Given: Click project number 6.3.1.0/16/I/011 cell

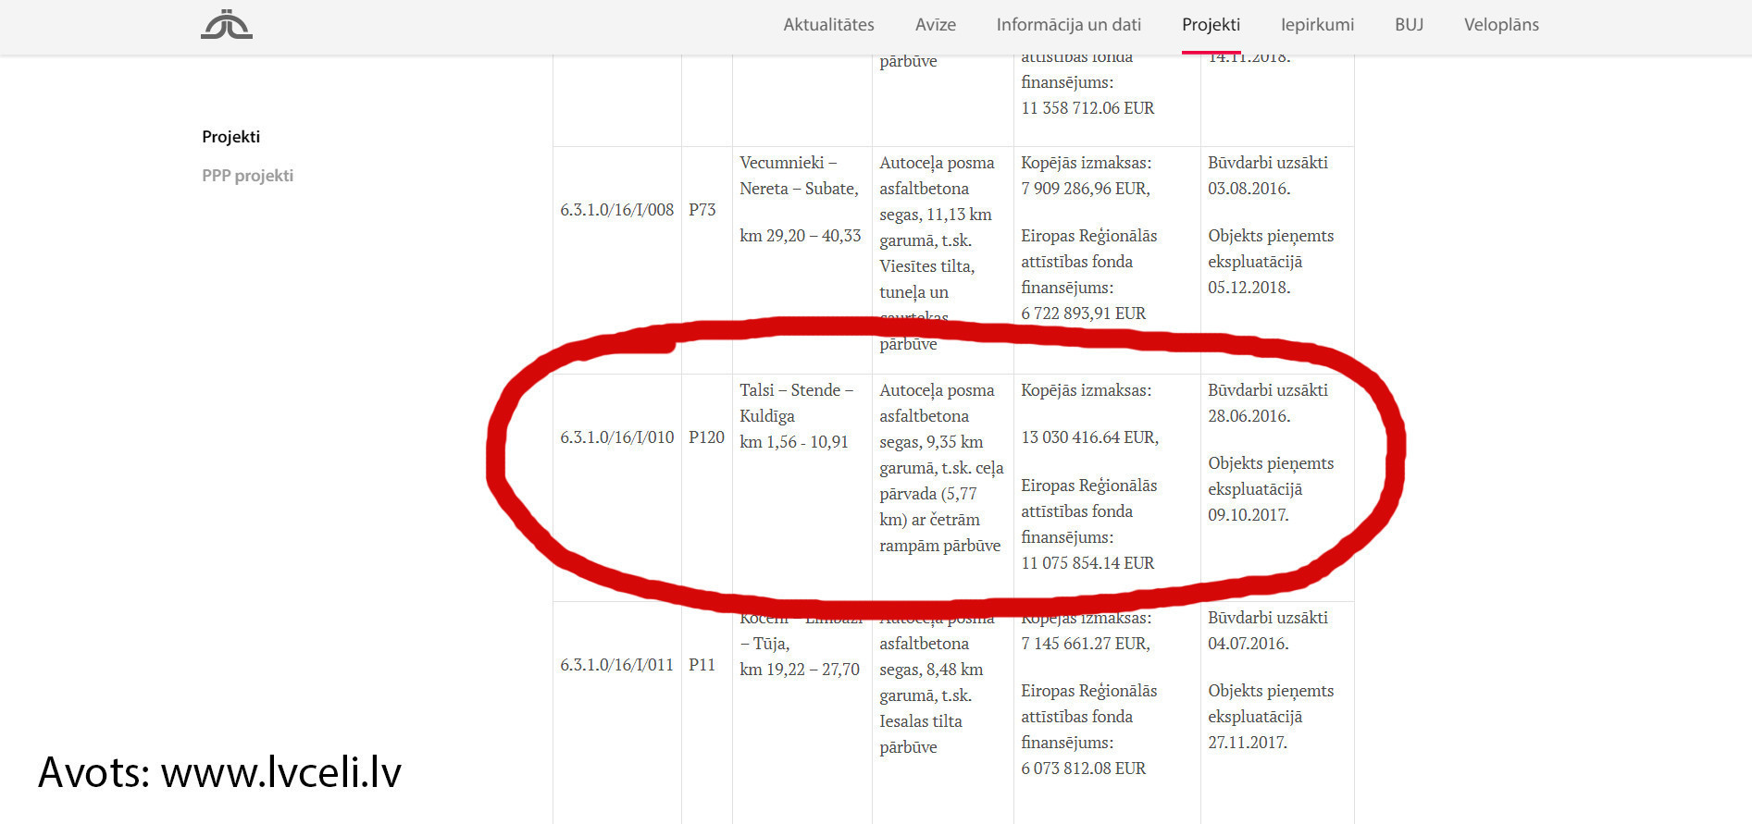Looking at the screenshot, I should pyautogui.click(x=616, y=665).
